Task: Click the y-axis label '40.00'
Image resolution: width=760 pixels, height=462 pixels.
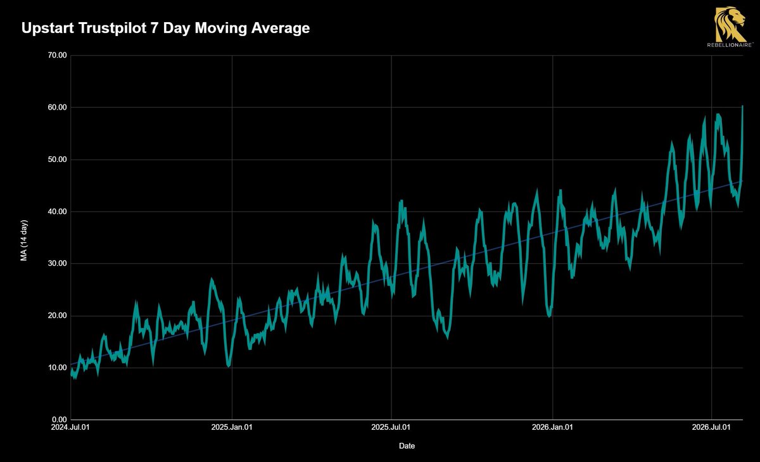Action: click(58, 211)
